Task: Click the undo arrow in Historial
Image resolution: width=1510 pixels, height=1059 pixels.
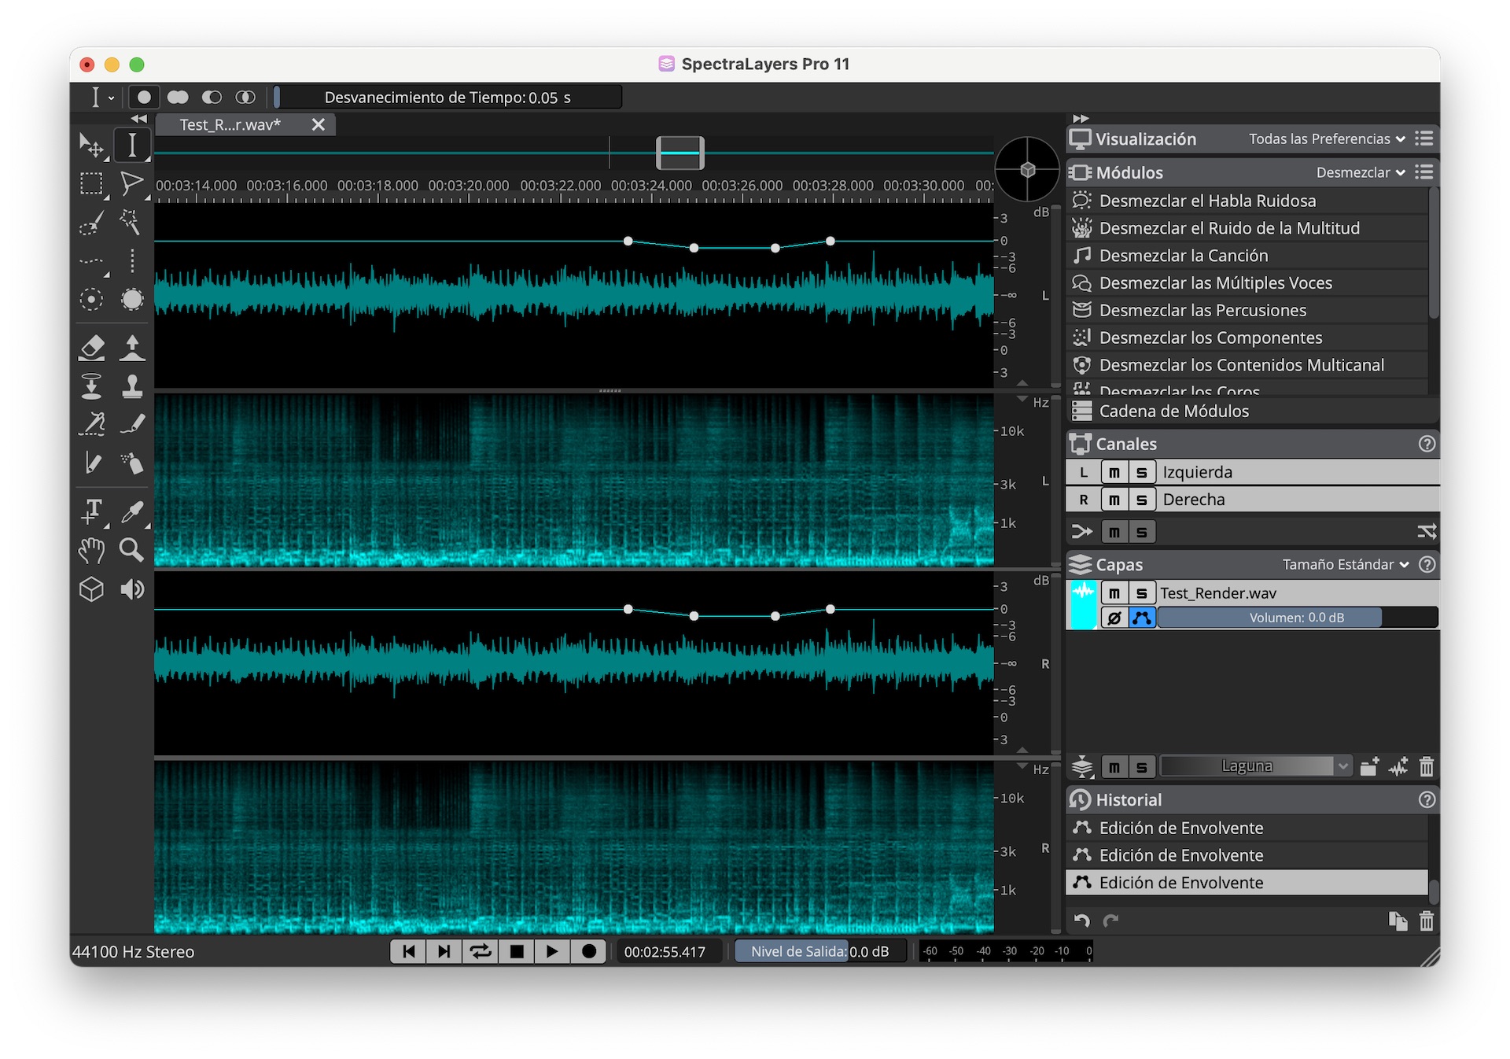Action: click(1082, 921)
